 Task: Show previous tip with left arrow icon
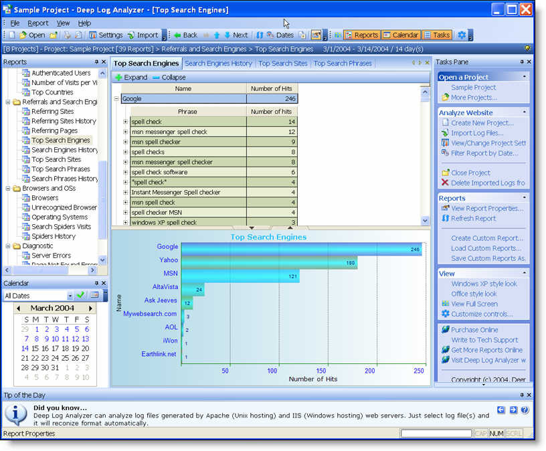500,410
